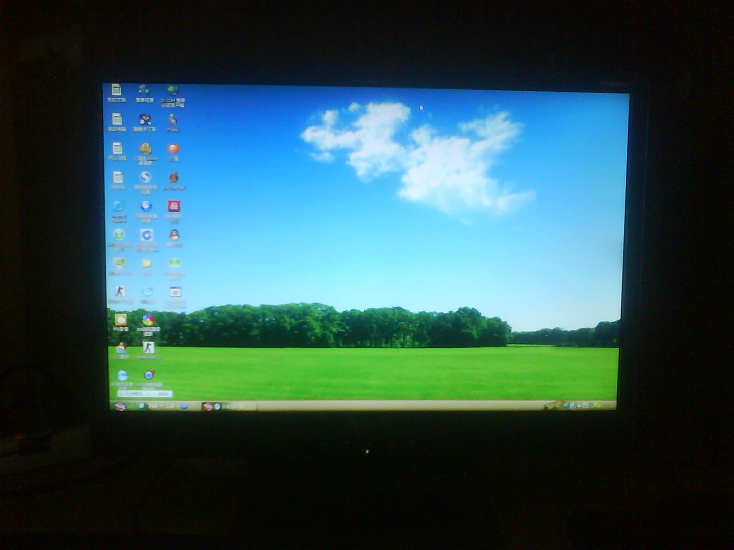Click the first quick launch icon beside Start
The height and width of the screenshot is (550, 734).
(142, 406)
